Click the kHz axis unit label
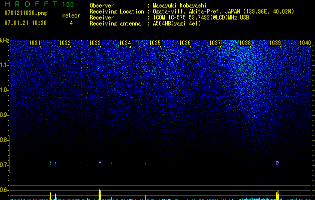315x200 pixels. (5, 40)
